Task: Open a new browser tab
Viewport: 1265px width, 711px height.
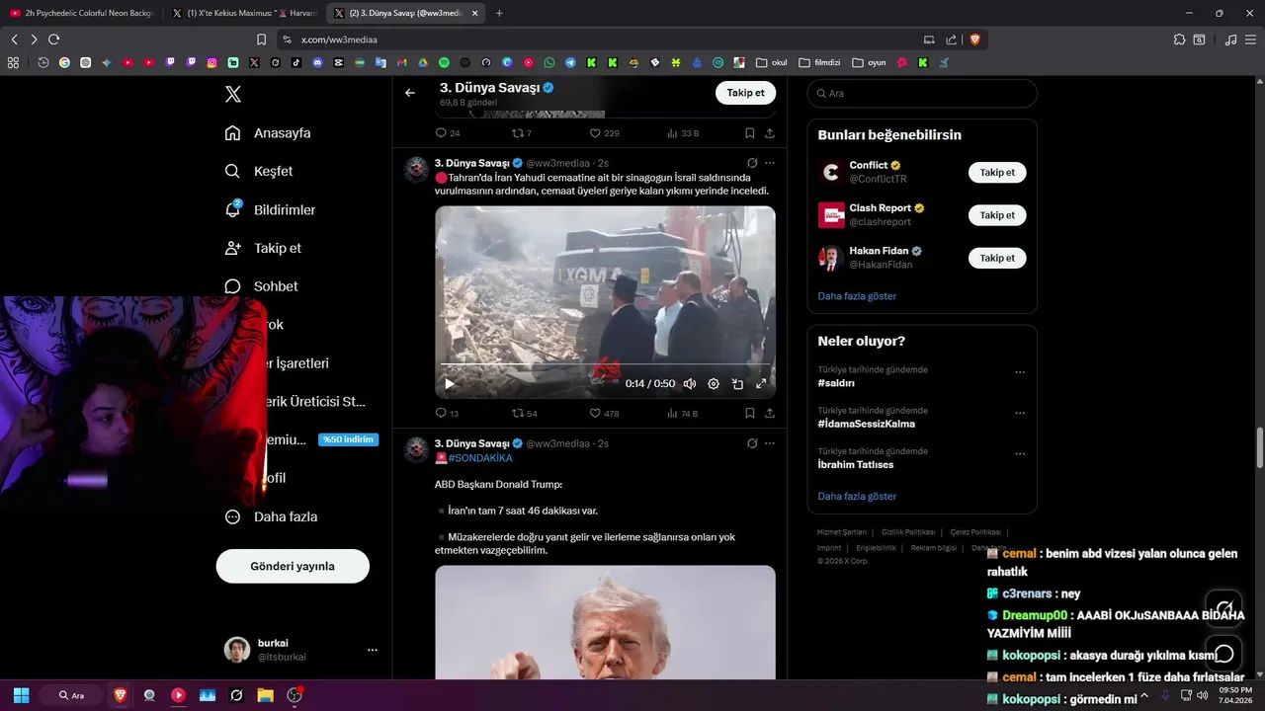Action: (x=499, y=13)
